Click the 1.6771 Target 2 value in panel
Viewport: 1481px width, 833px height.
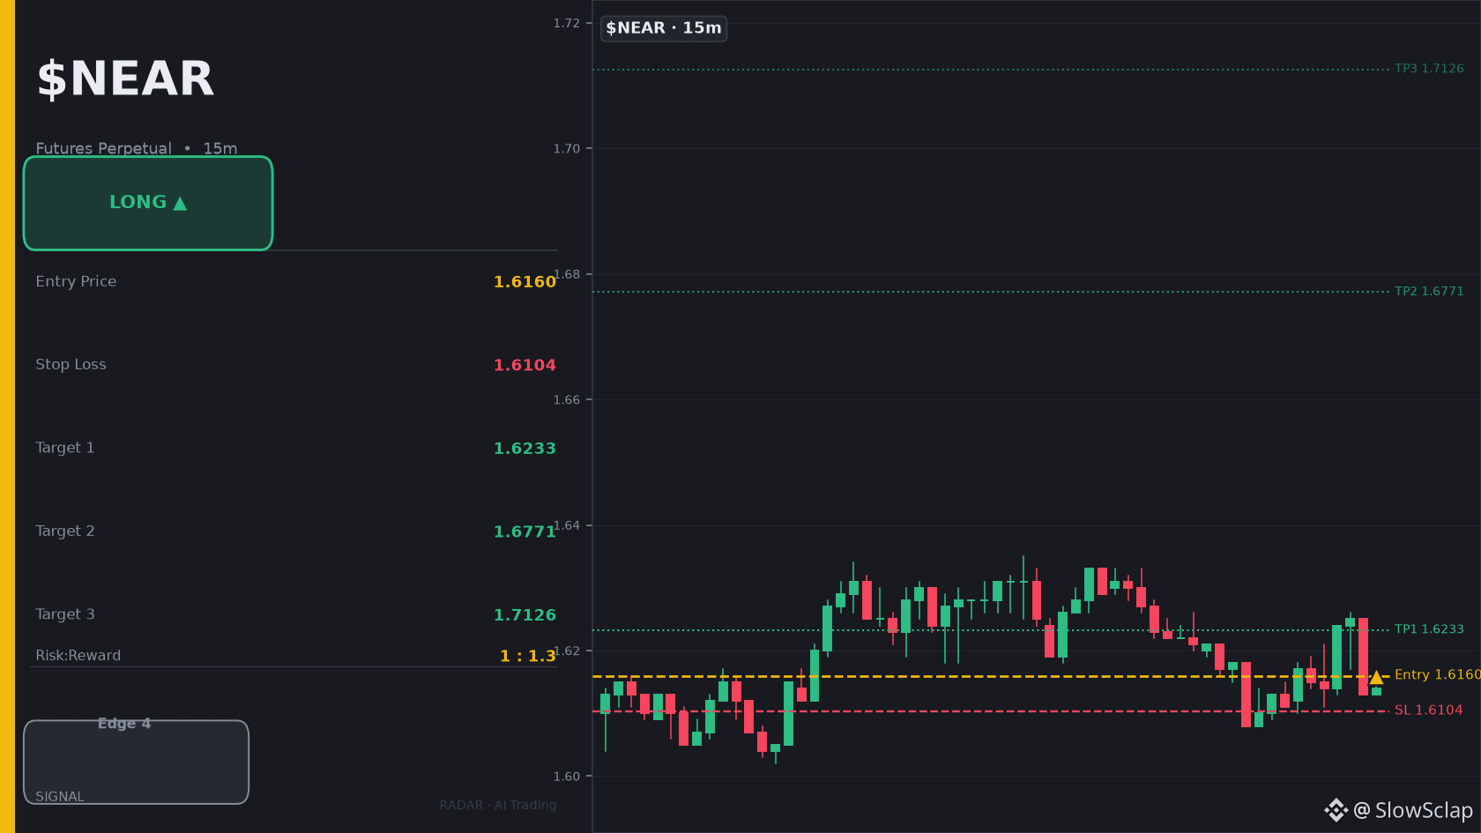(x=525, y=532)
